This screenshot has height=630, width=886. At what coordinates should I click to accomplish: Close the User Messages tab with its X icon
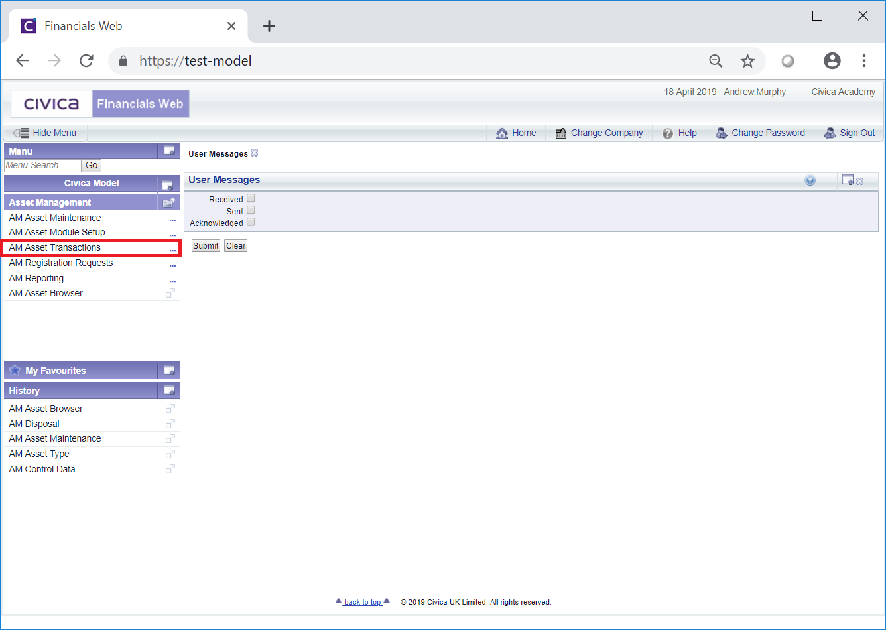pos(254,153)
